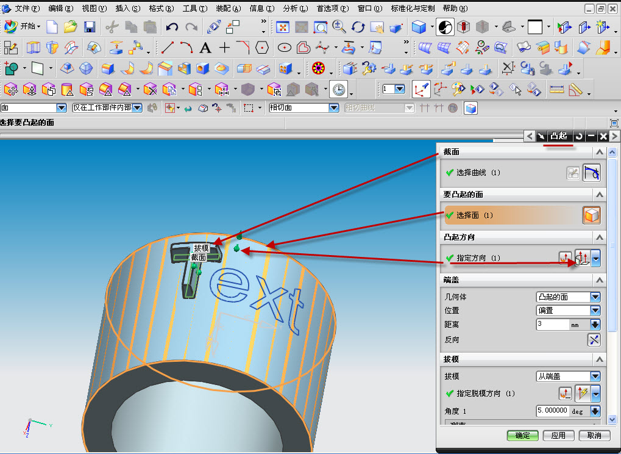Select the Text 'A' tool
The height and width of the screenshot is (454, 621).
click(x=205, y=48)
